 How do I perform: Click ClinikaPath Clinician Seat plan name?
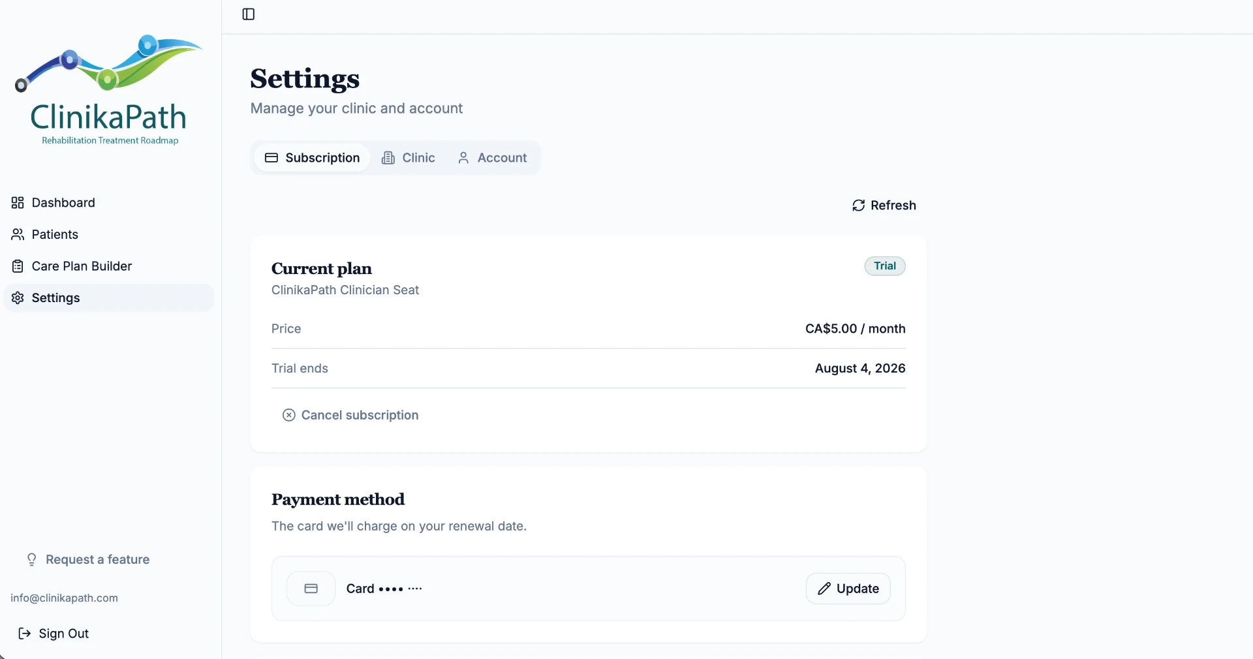(345, 290)
